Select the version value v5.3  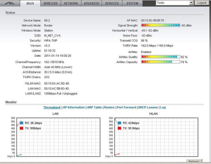pyautogui.click(x=47, y=46)
